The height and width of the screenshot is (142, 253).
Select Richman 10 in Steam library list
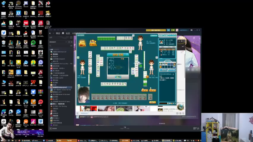tap(59, 52)
